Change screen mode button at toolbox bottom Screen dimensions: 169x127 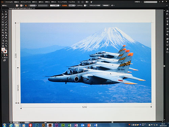click(4, 61)
